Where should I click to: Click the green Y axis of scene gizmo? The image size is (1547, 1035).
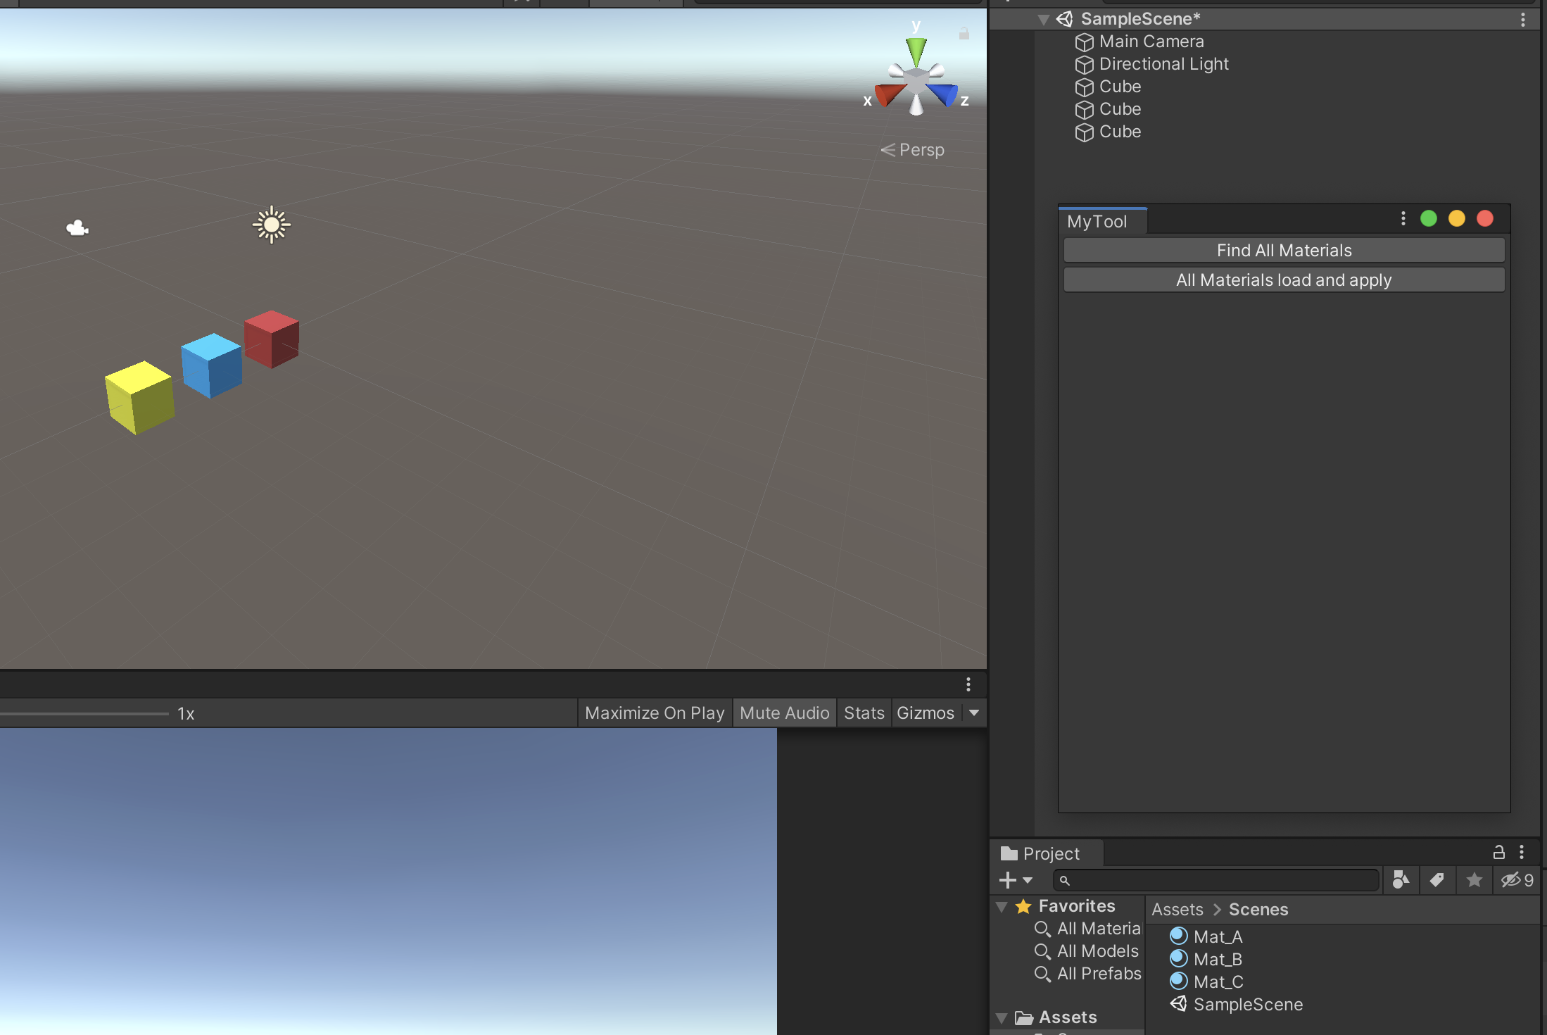click(916, 51)
